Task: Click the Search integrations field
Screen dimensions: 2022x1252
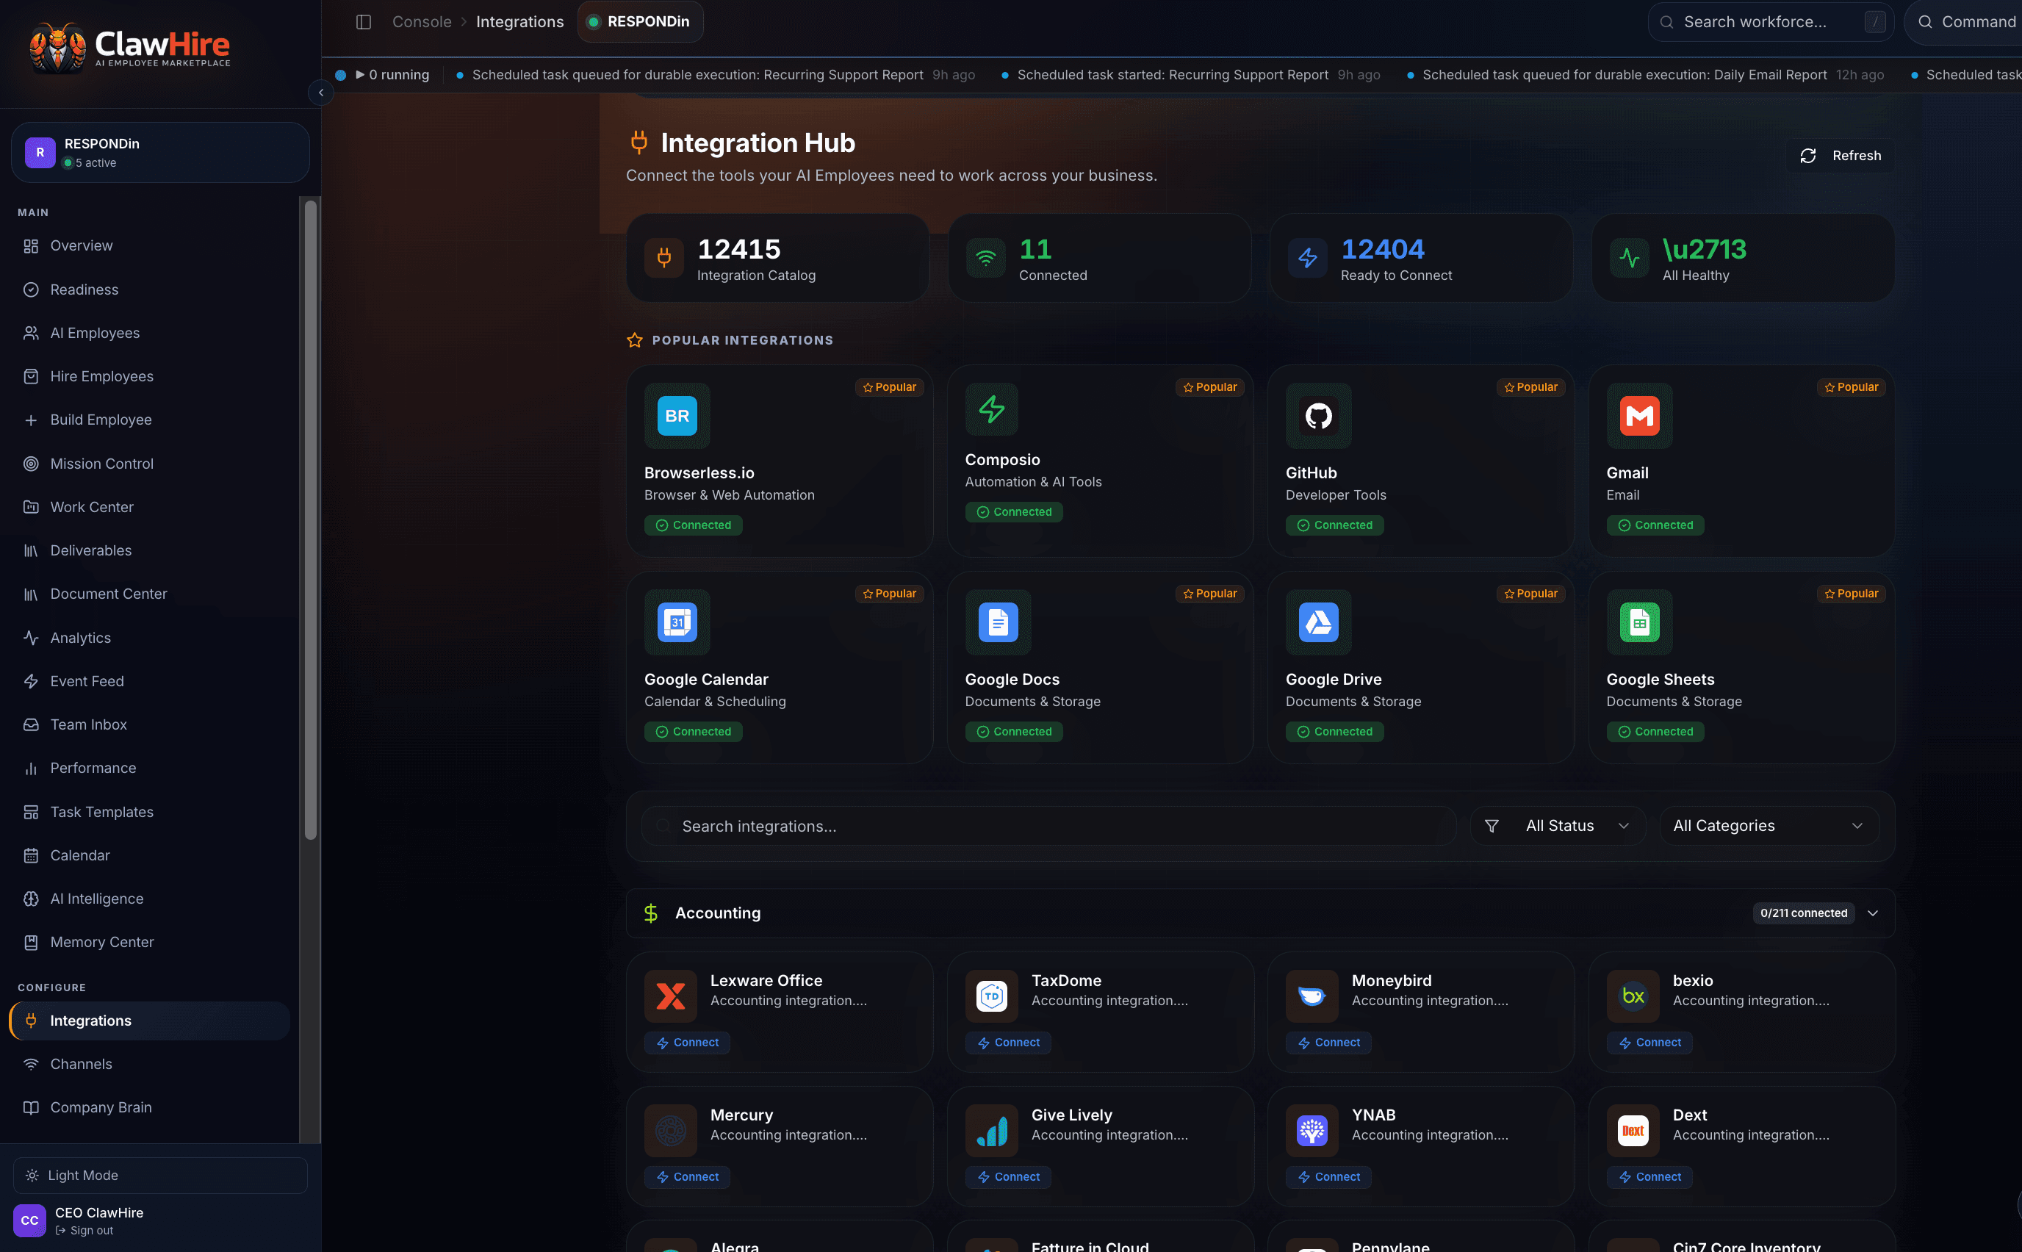Action: (x=1049, y=826)
